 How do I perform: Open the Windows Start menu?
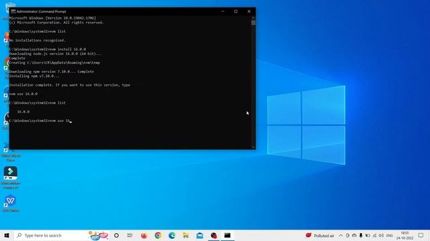click(x=7, y=235)
